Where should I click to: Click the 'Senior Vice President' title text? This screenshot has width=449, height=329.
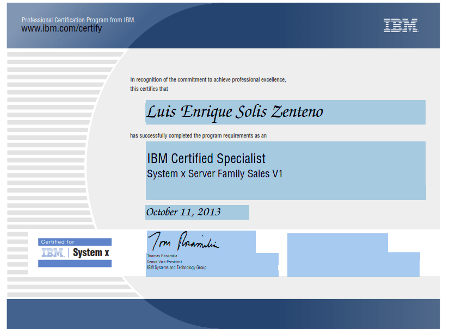(164, 262)
